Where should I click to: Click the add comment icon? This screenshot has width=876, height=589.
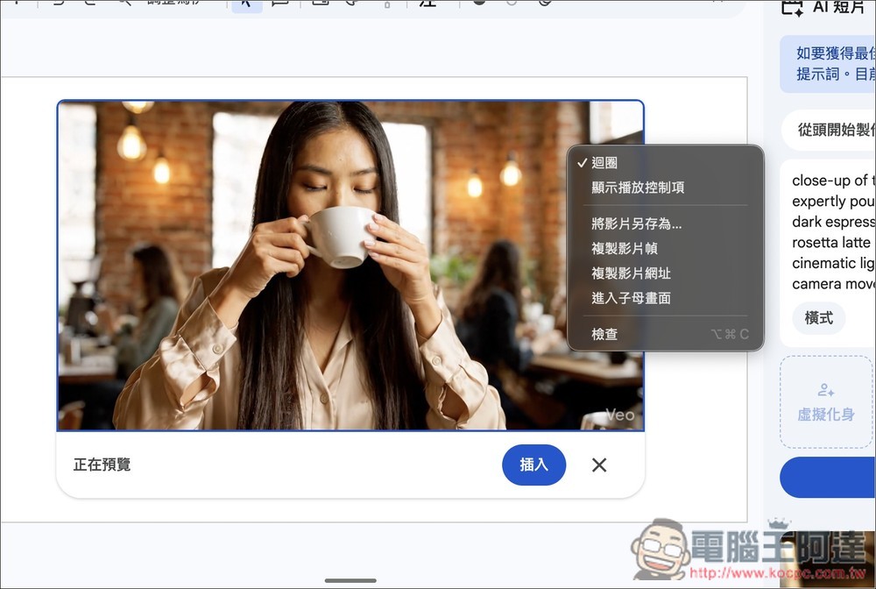[279, 4]
